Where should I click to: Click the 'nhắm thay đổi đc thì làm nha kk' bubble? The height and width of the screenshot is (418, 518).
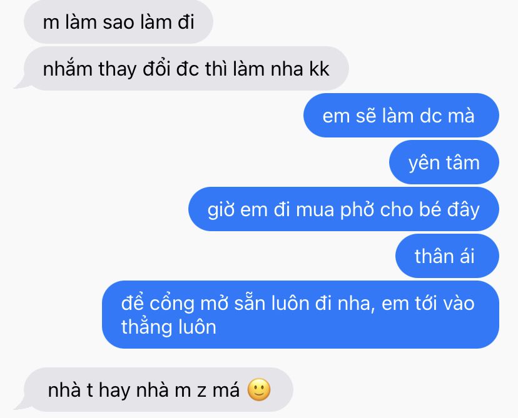click(186, 69)
